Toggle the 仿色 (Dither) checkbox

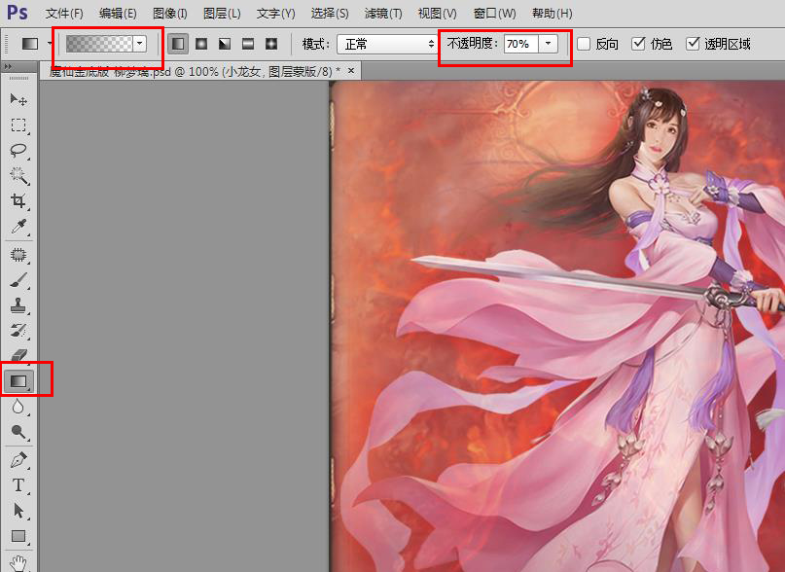(638, 44)
